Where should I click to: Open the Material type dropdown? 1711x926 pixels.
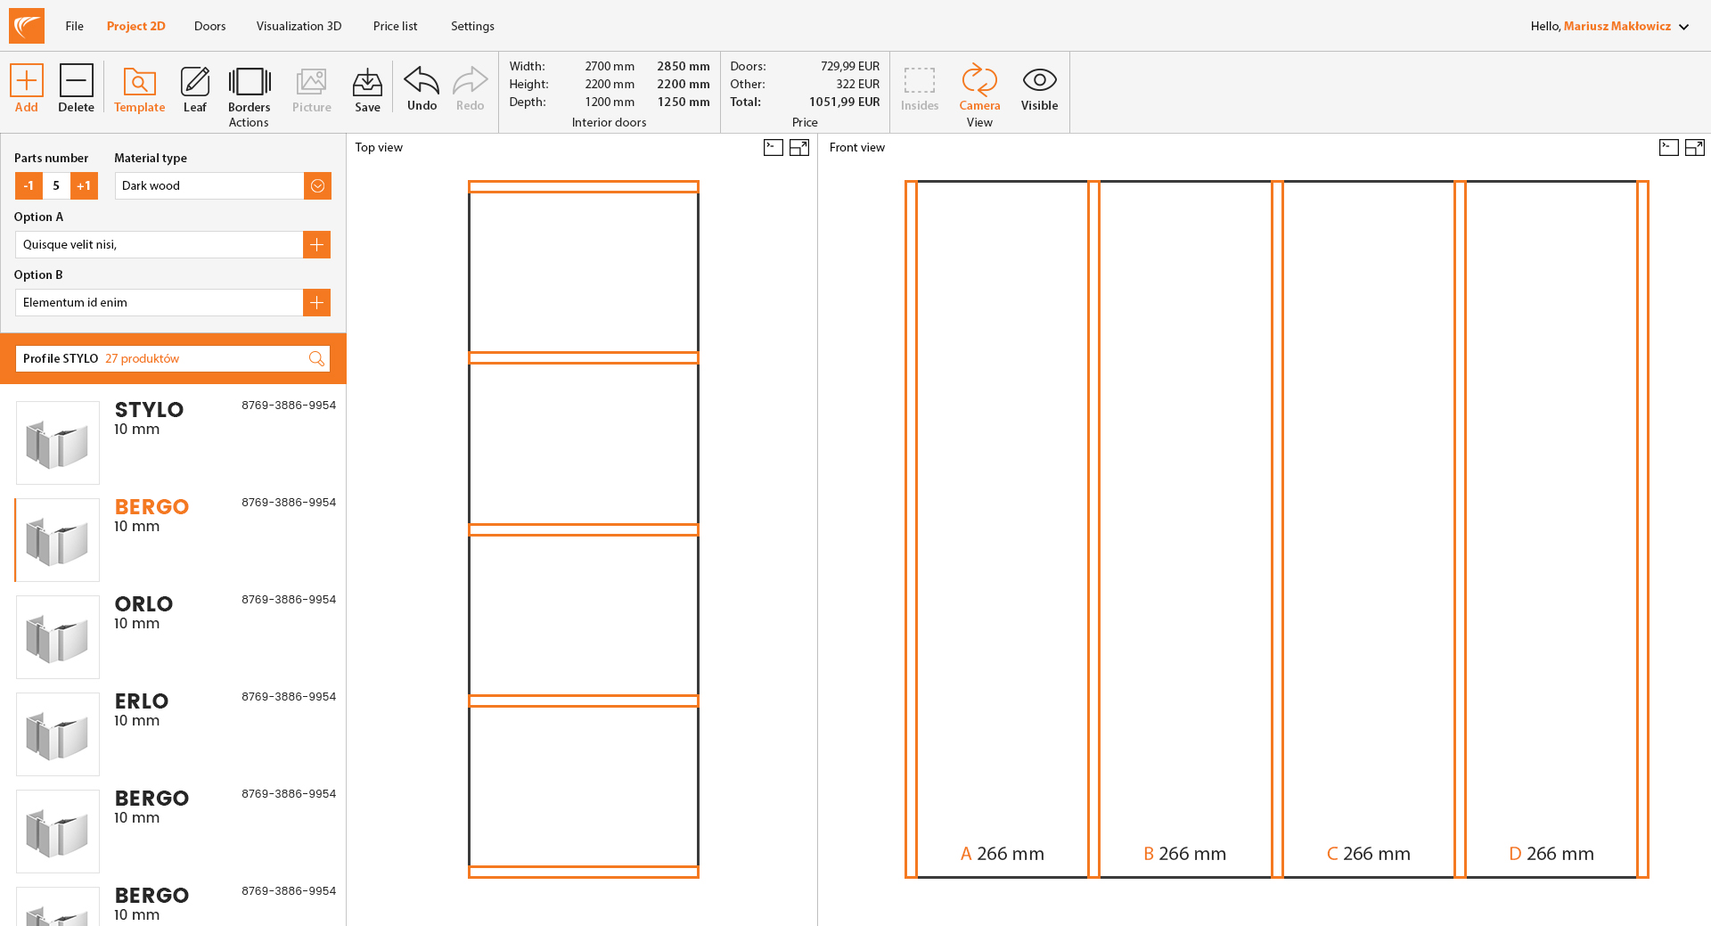tap(317, 185)
